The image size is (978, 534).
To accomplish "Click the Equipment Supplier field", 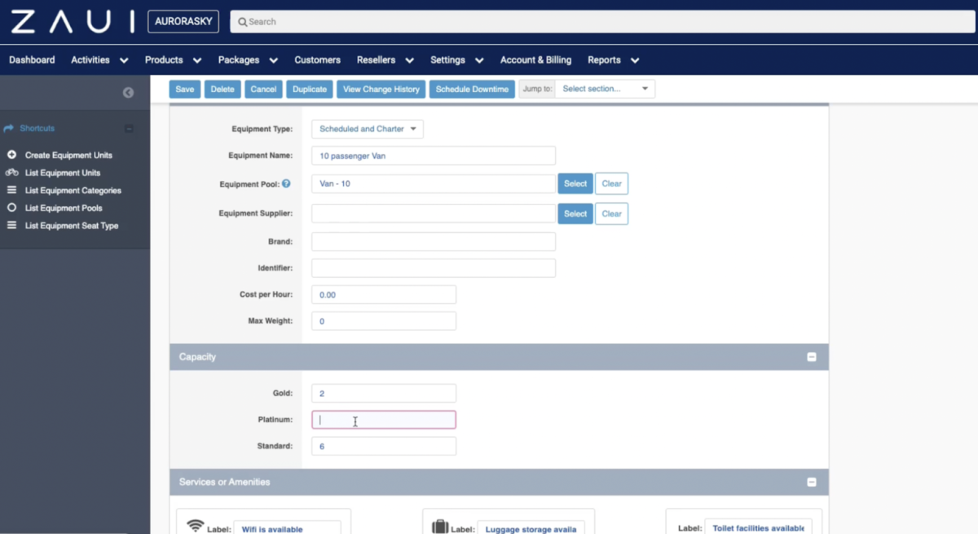I will tap(434, 214).
